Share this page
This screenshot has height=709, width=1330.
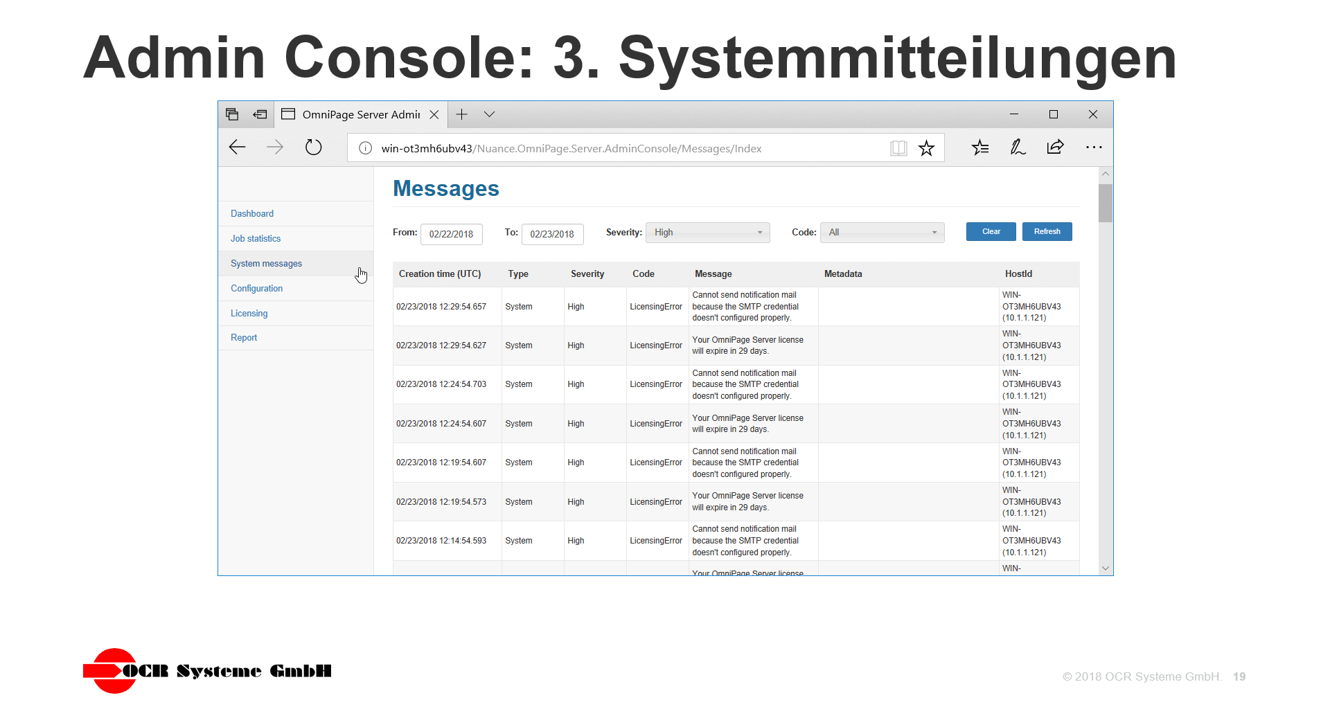(x=1054, y=147)
